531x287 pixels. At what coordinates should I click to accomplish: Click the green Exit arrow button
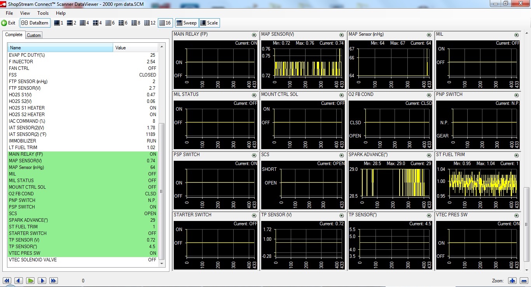point(8,23)
